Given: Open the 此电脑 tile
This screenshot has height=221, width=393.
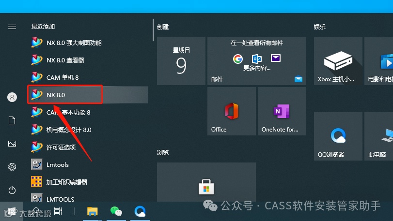Looking at the screenshot, I should (379, 136).
